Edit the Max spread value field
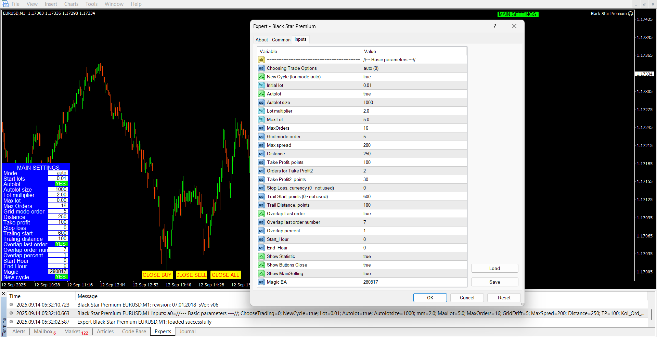 (x=414, y=145)
